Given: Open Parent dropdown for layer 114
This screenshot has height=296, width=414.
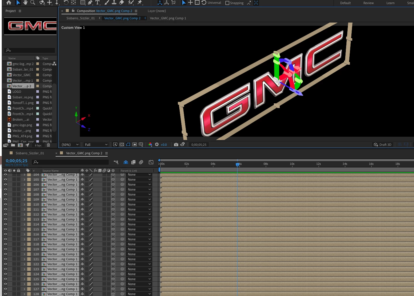Looking at the screenshot, I should 139,224.
